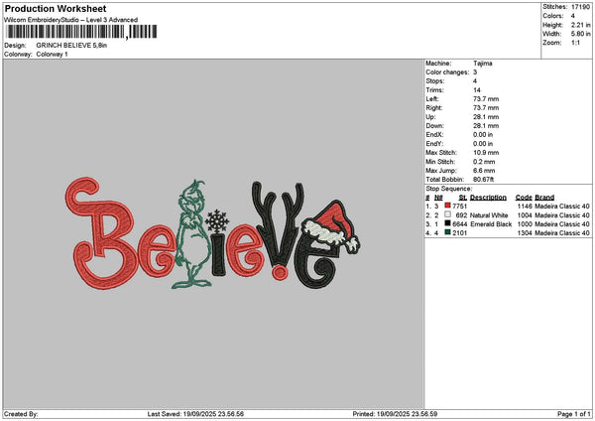Click thread code 1304

[525, 233]
